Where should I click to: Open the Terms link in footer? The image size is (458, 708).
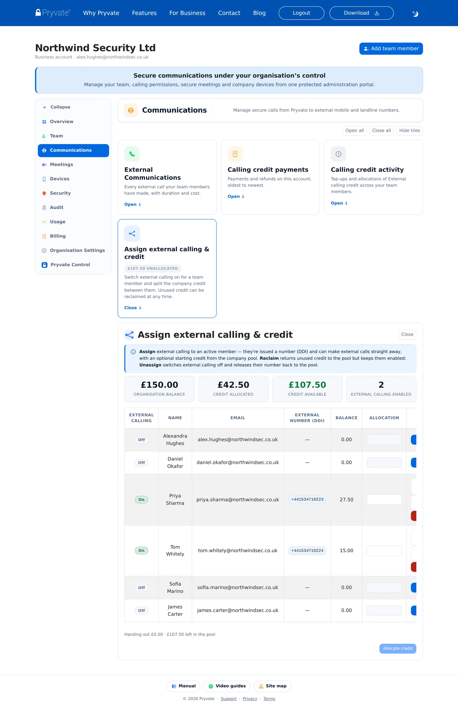click(x=269, y=699)
